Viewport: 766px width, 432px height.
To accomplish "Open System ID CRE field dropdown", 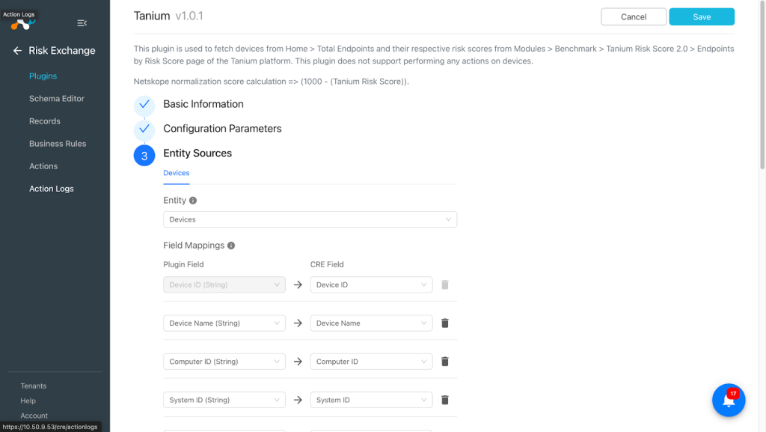I will tap(371, 400).
